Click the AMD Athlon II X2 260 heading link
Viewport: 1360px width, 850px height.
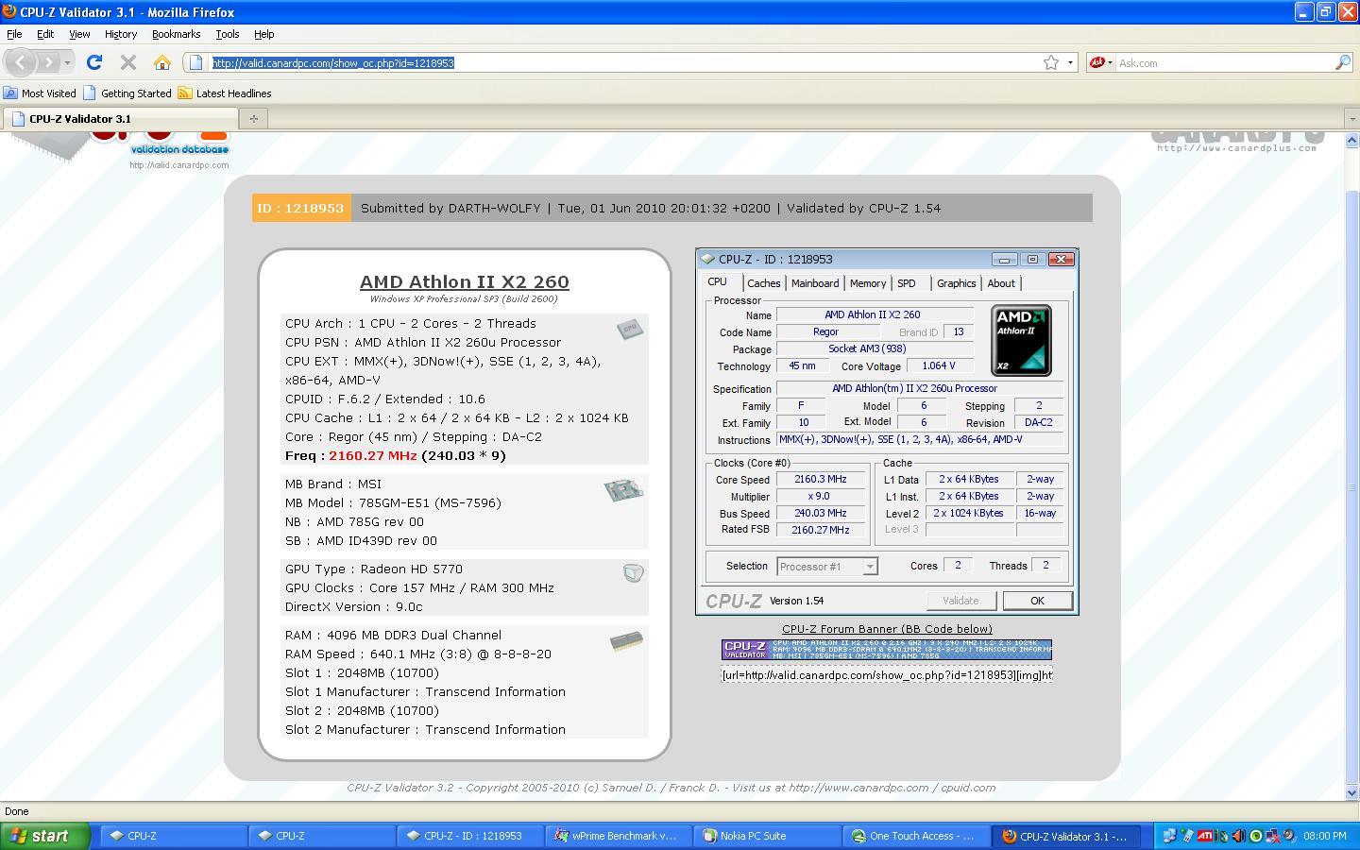(x=465, y=281)
